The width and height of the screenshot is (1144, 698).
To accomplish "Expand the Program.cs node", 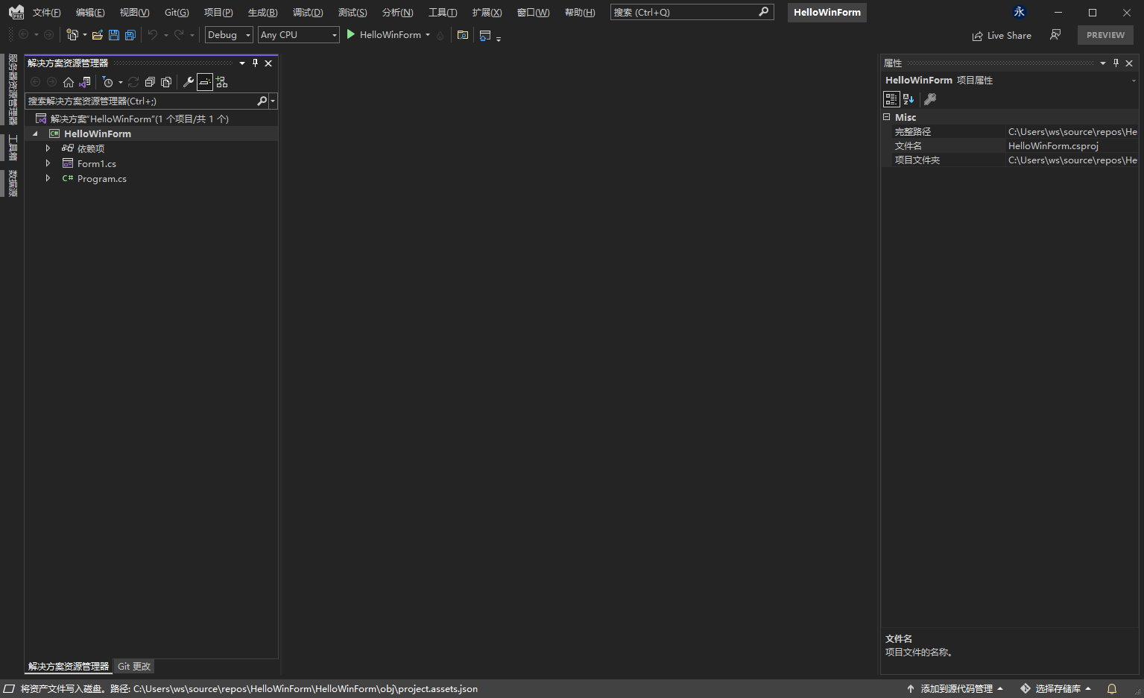I will pos(48,178).
